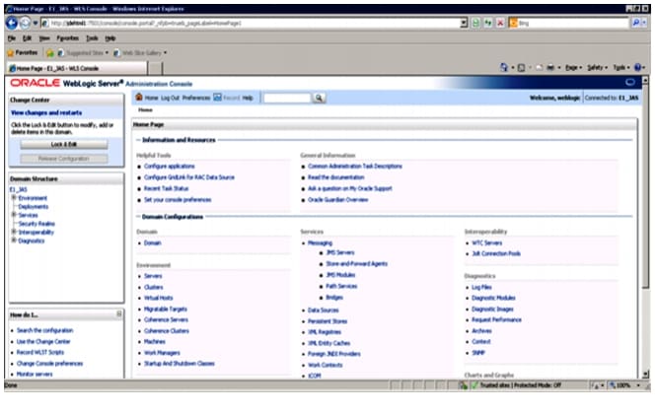Open the Data Sources link under Services
The width and height of the screenshot is (655, 414).
point(323,310)
